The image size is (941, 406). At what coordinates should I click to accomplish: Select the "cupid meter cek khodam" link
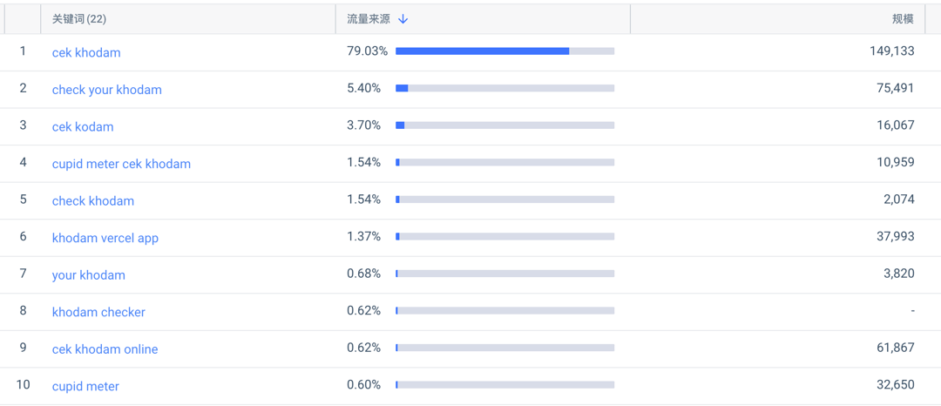(121, 164)
